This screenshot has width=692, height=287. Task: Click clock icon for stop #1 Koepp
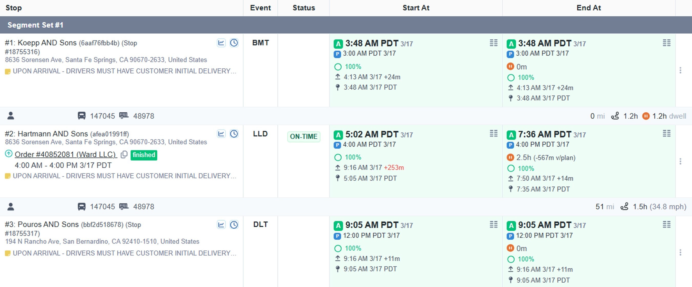tap(234, 43)
